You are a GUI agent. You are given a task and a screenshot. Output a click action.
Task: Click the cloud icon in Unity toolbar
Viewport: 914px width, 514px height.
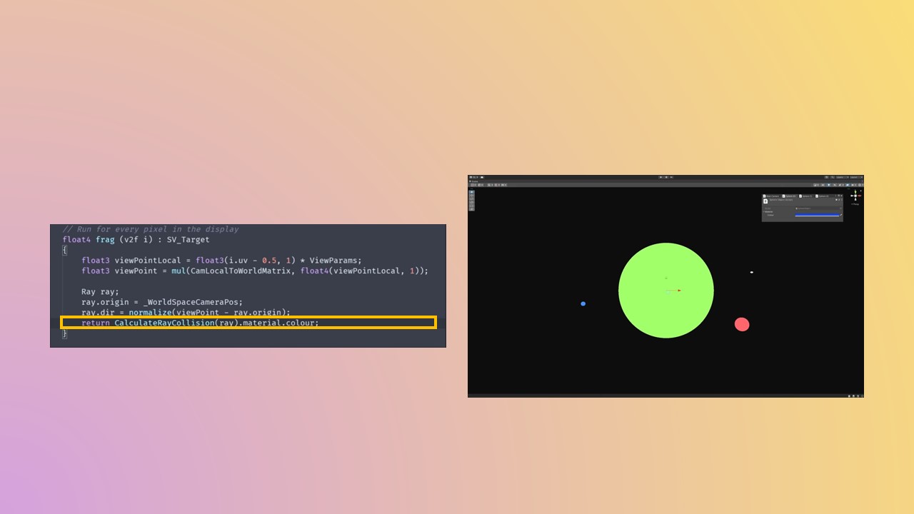click(x=482, y=177)
